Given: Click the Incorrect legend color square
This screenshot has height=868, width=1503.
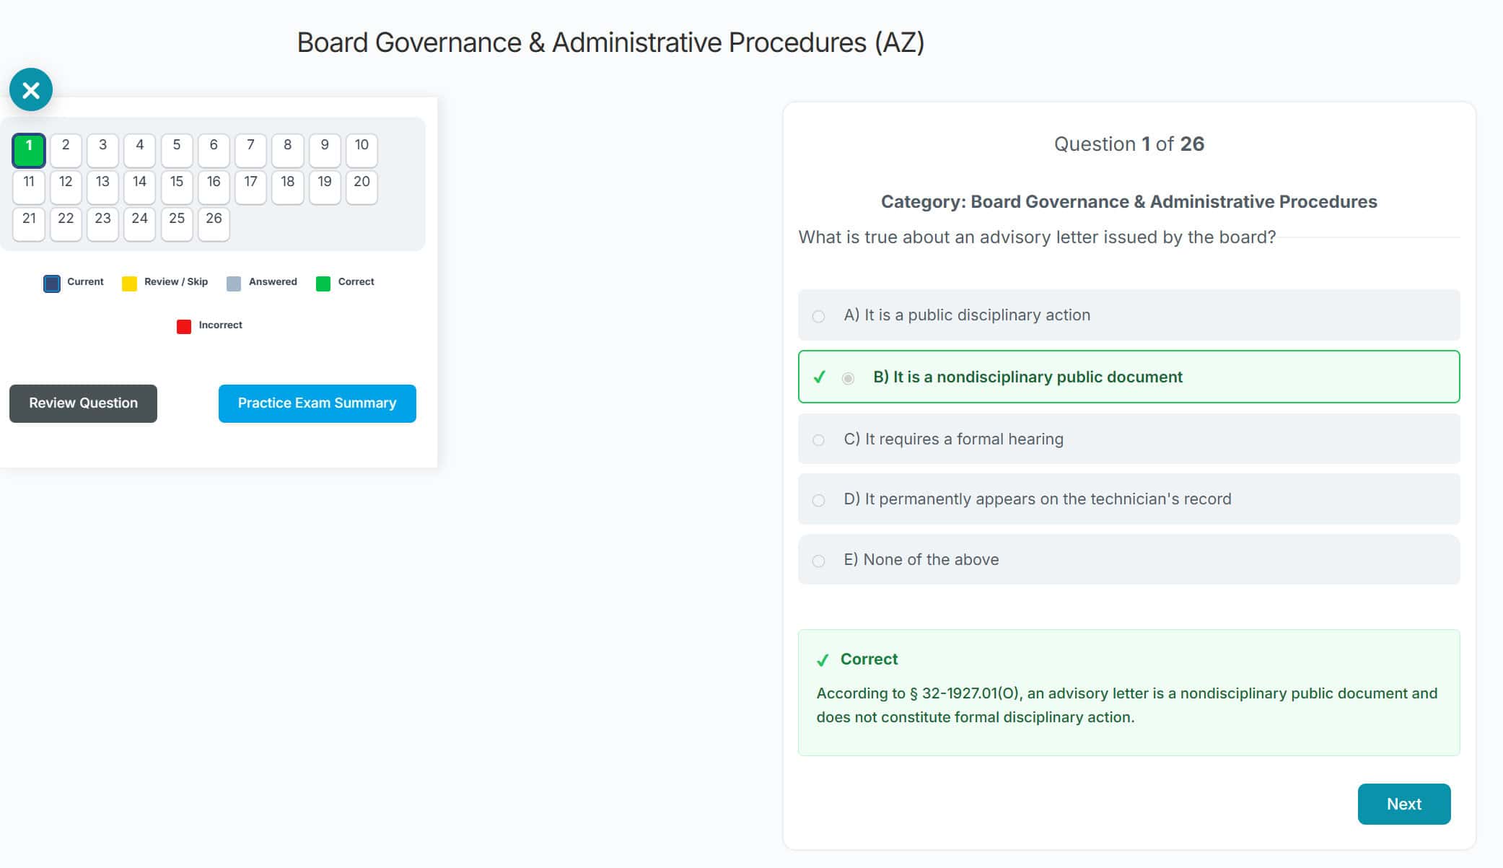Looking at the screenshot, I should point(184,325).
